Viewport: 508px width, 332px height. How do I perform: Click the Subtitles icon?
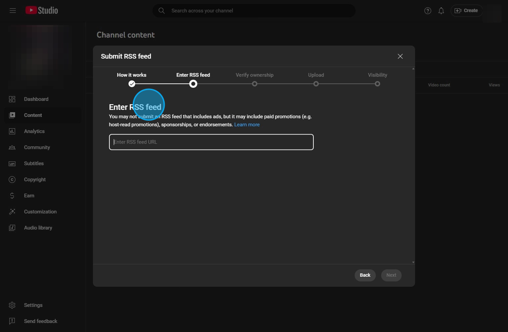click(x=12, y=164)
